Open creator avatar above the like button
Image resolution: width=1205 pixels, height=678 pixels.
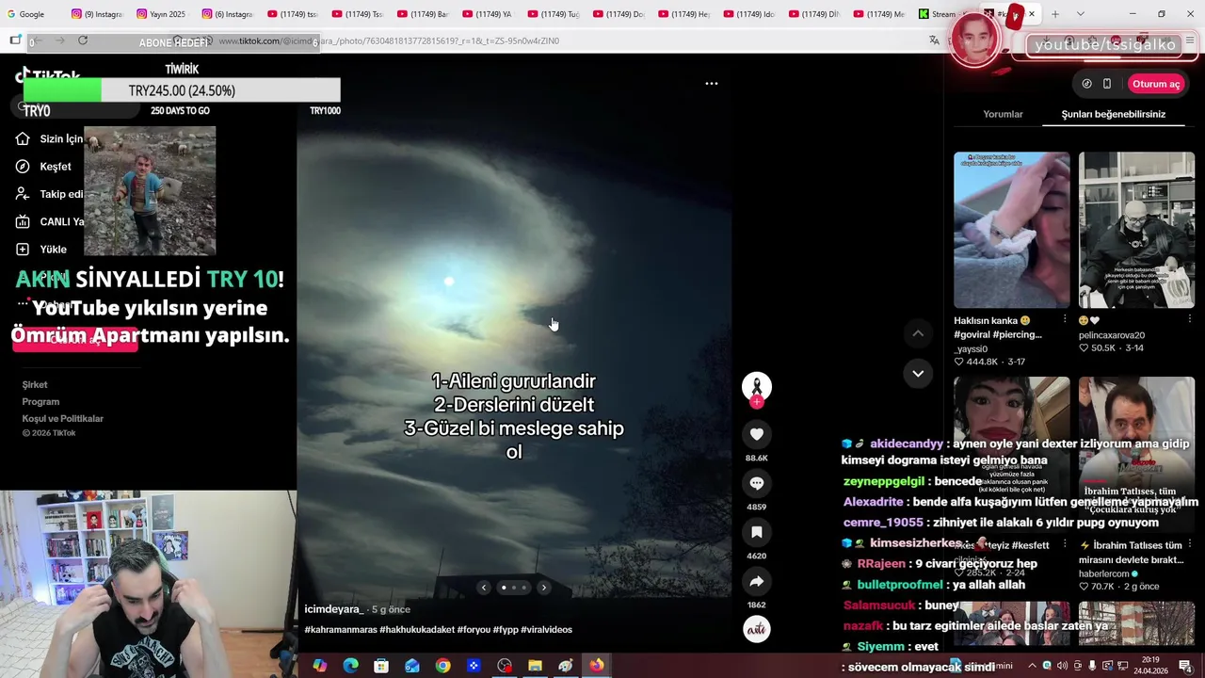click(x=756, y=386)
